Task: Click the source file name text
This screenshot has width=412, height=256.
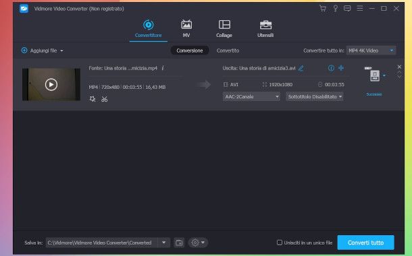Action: (123, 68)
